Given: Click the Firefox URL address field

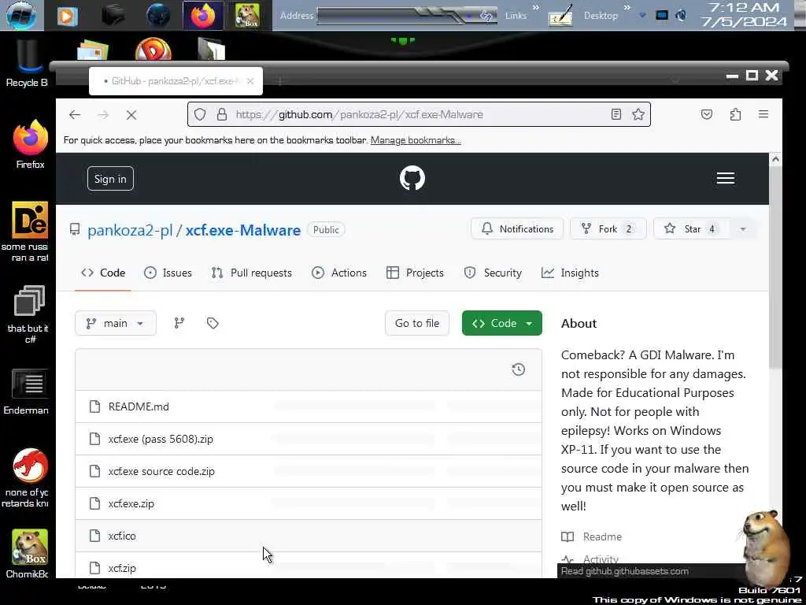Looking at the screenshot, I should click(x=419, y=114).
